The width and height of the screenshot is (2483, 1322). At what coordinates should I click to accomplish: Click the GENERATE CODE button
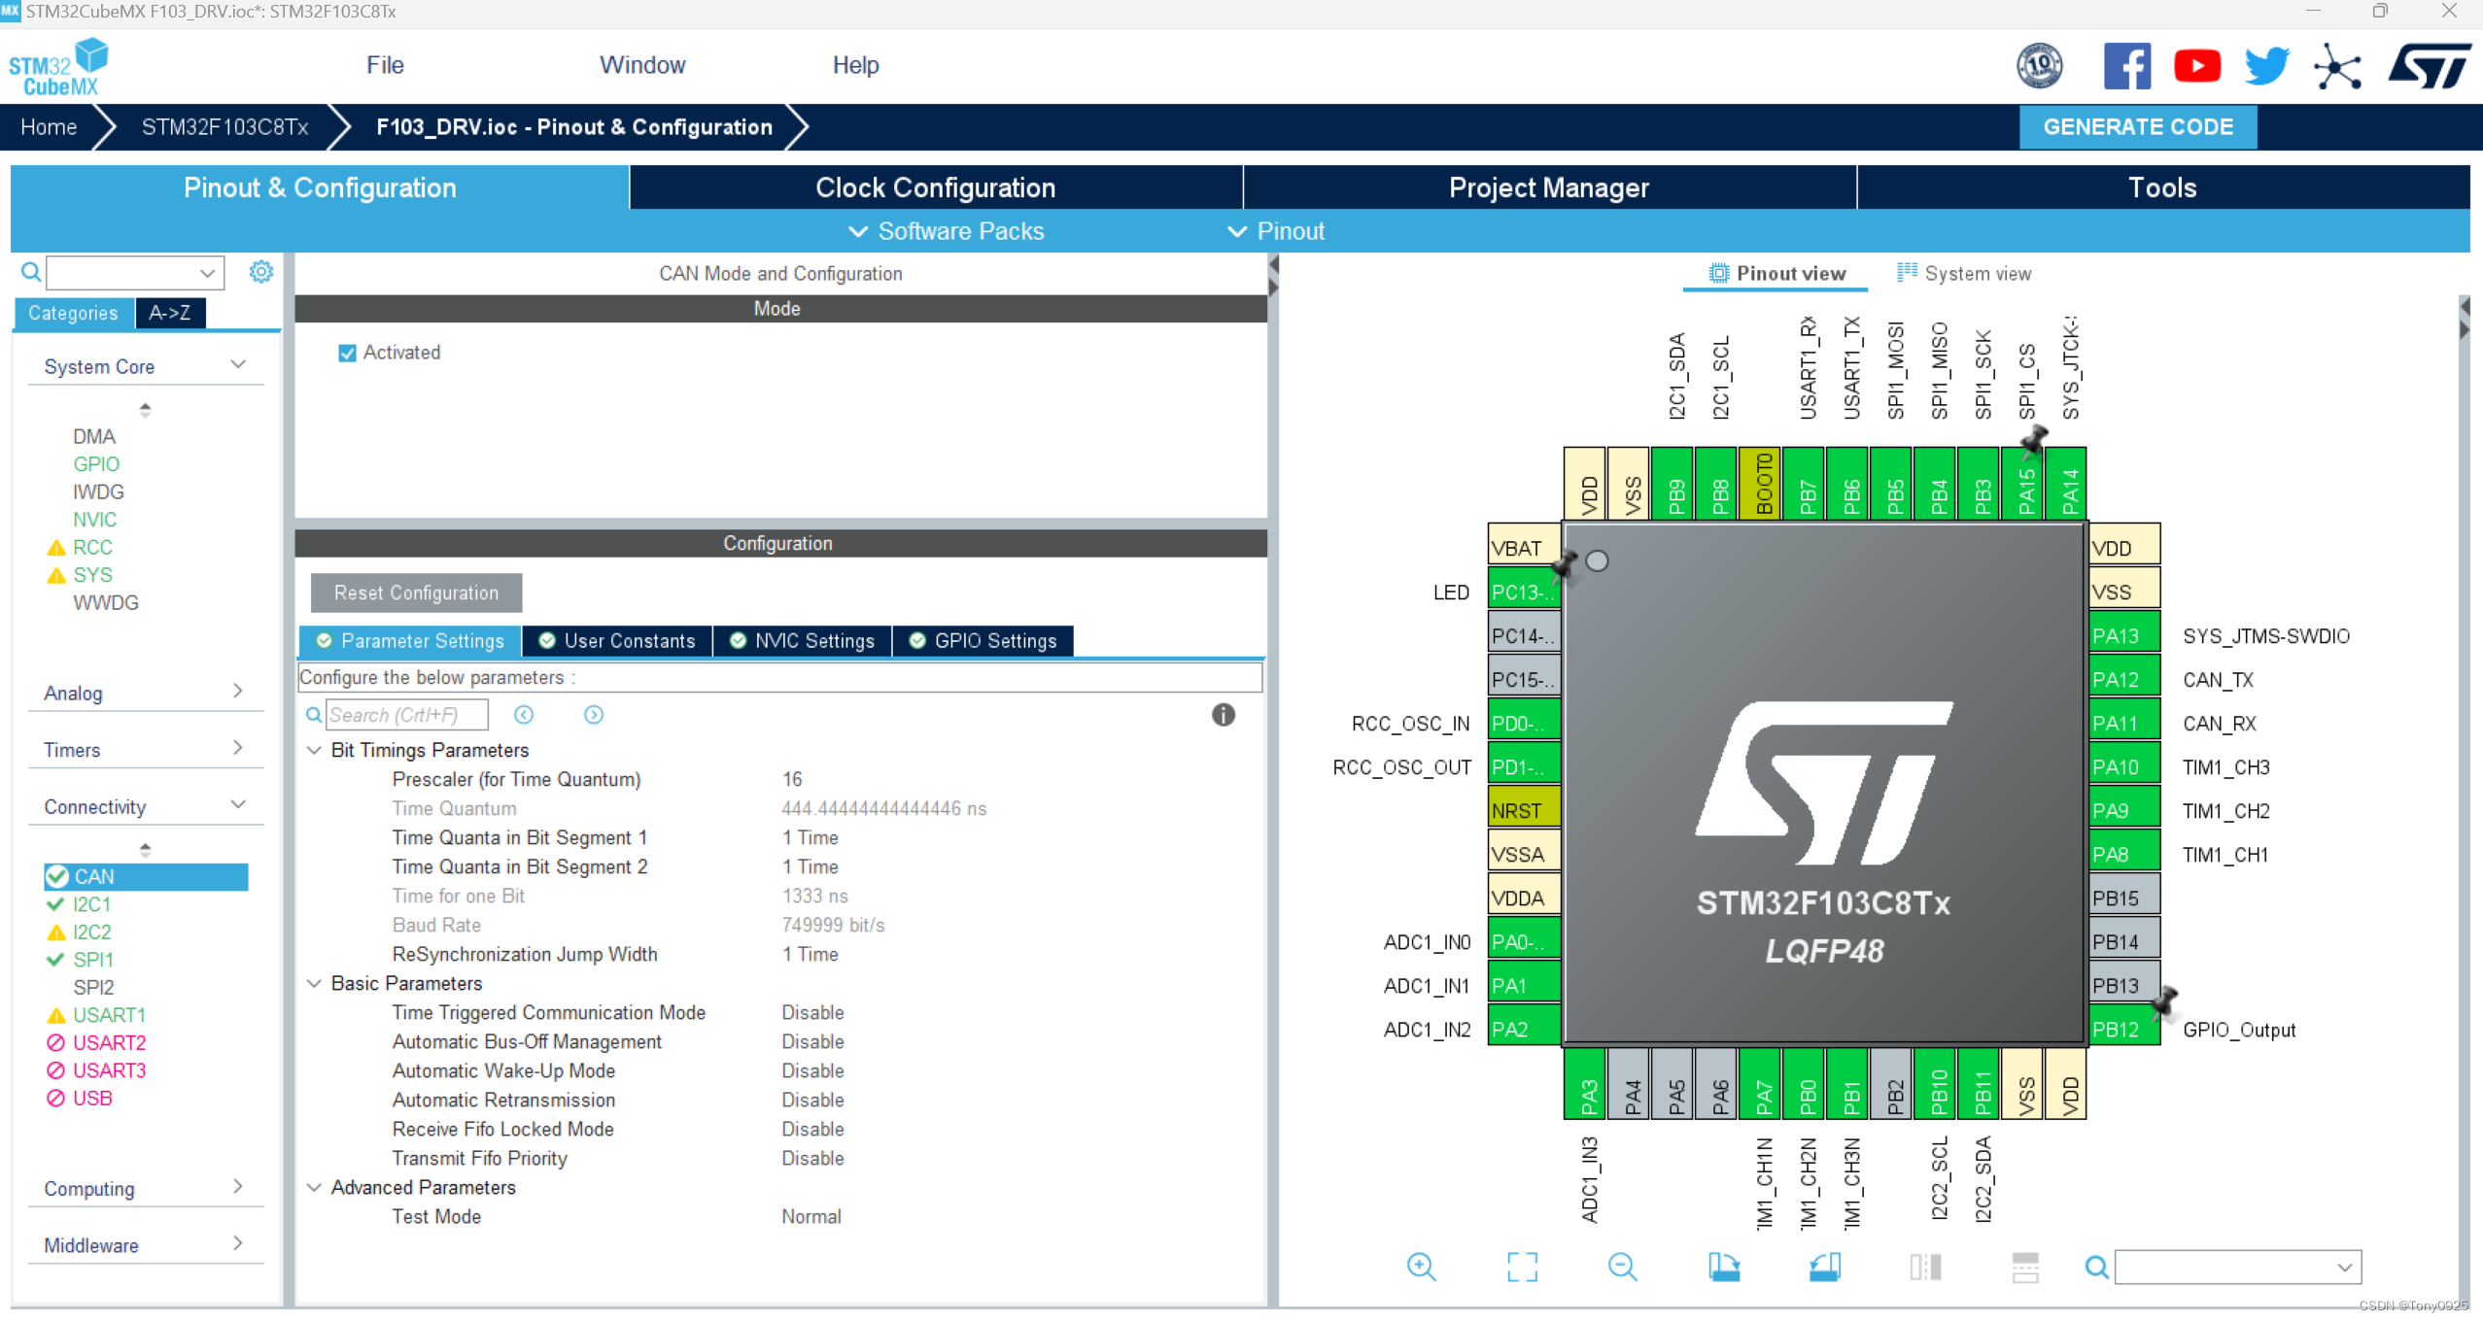pyautogui.click(x=2137, y=126)
